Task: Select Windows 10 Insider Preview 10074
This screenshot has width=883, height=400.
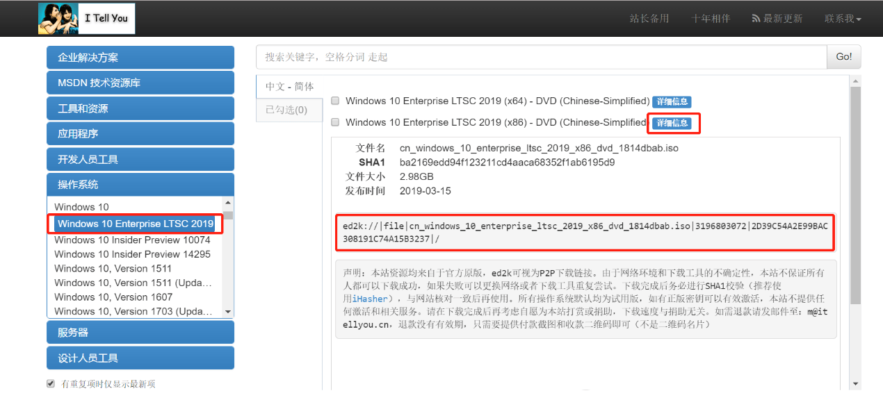Action: 132,240
